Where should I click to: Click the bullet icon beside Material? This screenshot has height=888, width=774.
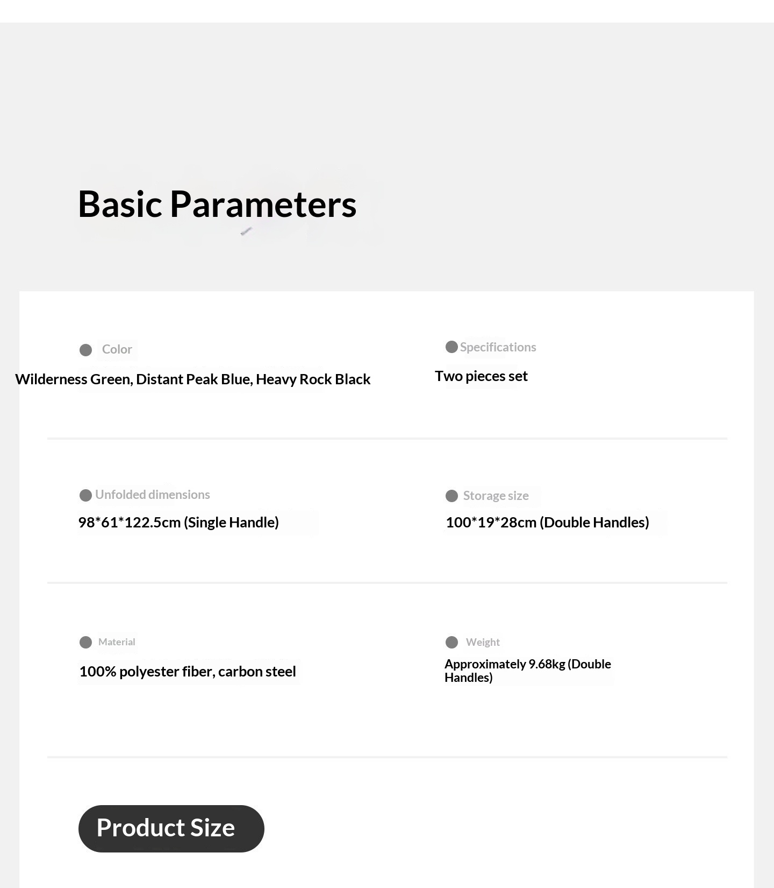[x=85, y=642]
